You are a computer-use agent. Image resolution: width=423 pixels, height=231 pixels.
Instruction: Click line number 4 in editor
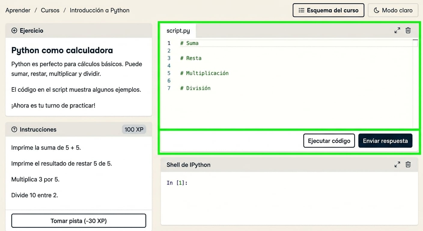(x=169, y=66)
